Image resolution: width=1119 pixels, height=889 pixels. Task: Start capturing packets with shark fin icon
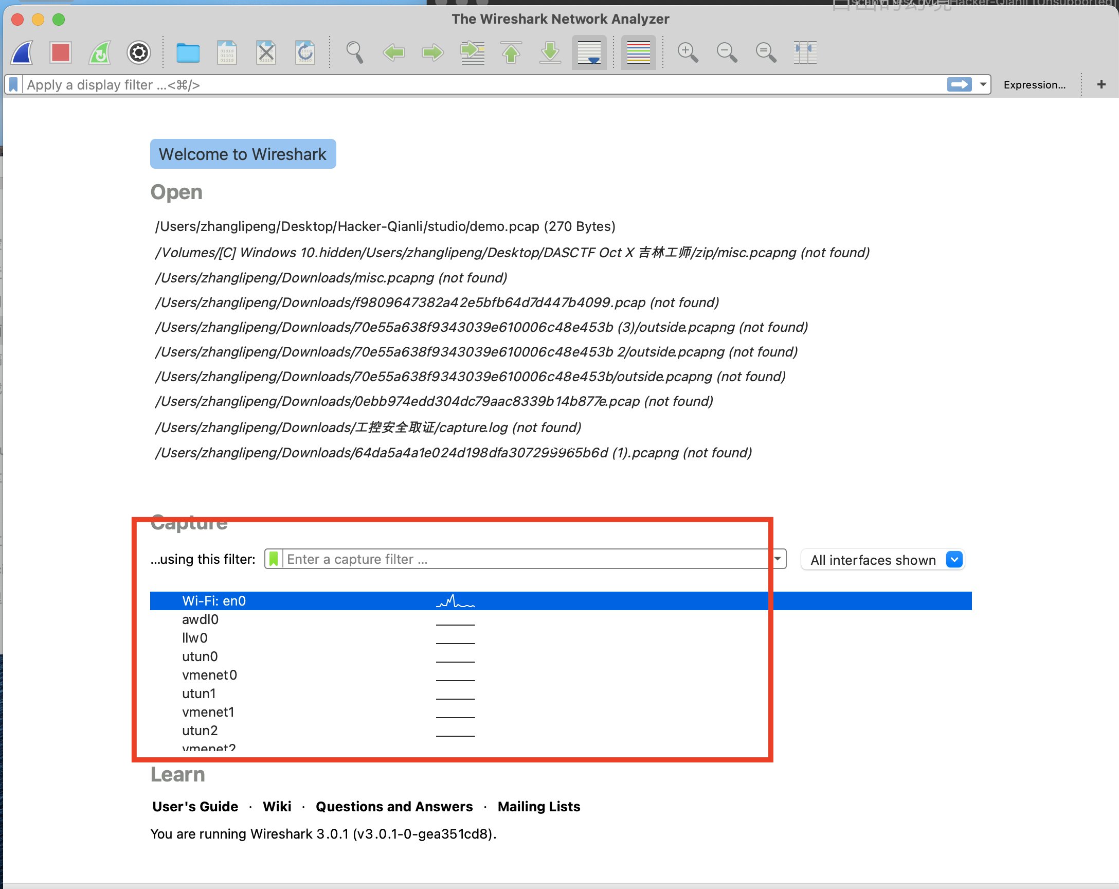click(x=22, y=52)
